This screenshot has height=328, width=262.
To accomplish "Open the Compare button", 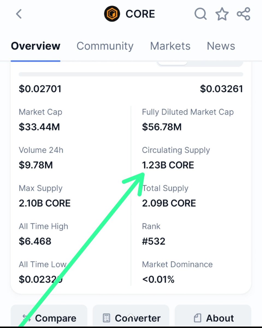I will point(49,316).
